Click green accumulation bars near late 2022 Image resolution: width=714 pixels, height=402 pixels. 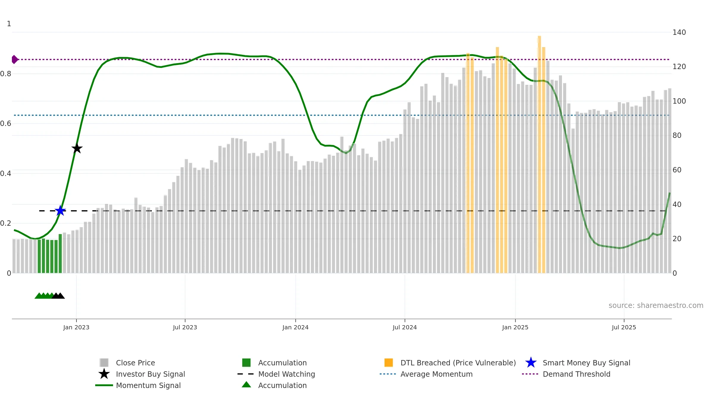50,254
